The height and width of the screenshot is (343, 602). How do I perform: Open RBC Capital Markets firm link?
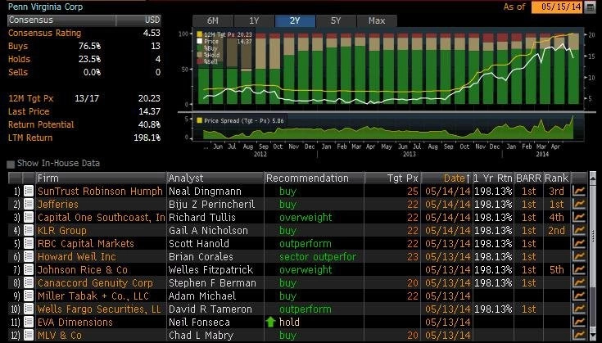86,243
